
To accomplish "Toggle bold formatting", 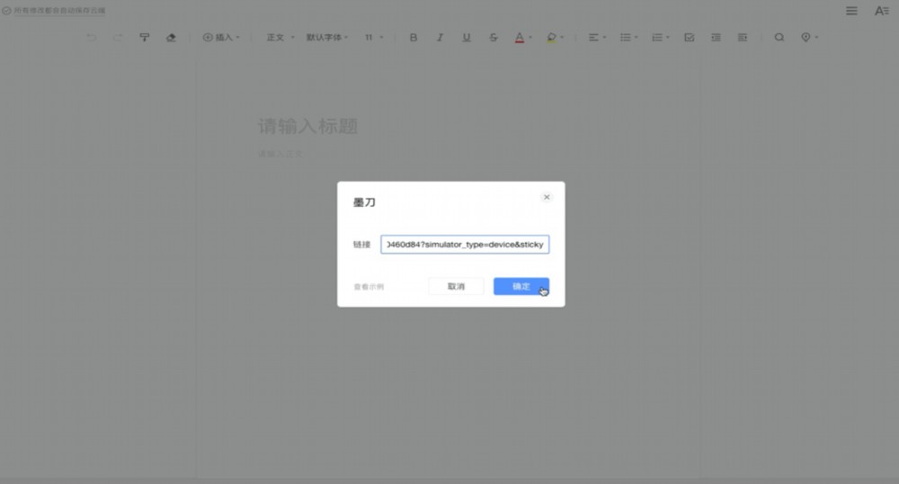I will [x=414, y=37].
